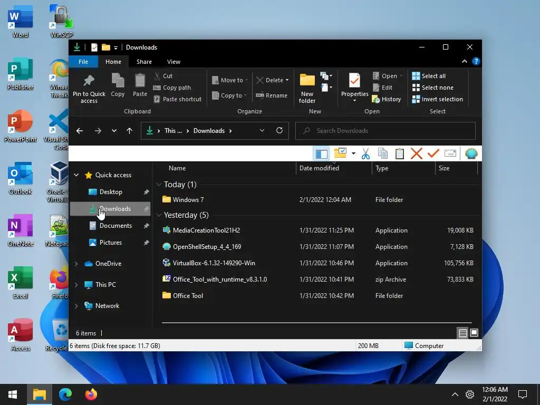Open the Word desktop shortcut
The height and width of the screenshot is (405, 540).
click(20, 21)
